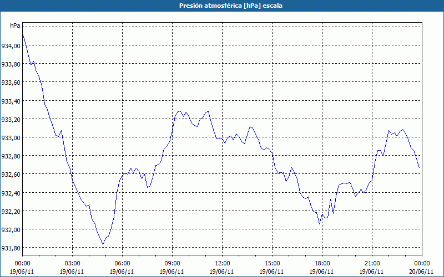Click the 'hPa' unit label on the y-axis
This screenshot has width=444, height=277.
click(x=15, y=25)
